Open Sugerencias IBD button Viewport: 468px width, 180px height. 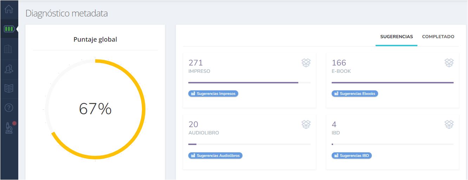352,155
